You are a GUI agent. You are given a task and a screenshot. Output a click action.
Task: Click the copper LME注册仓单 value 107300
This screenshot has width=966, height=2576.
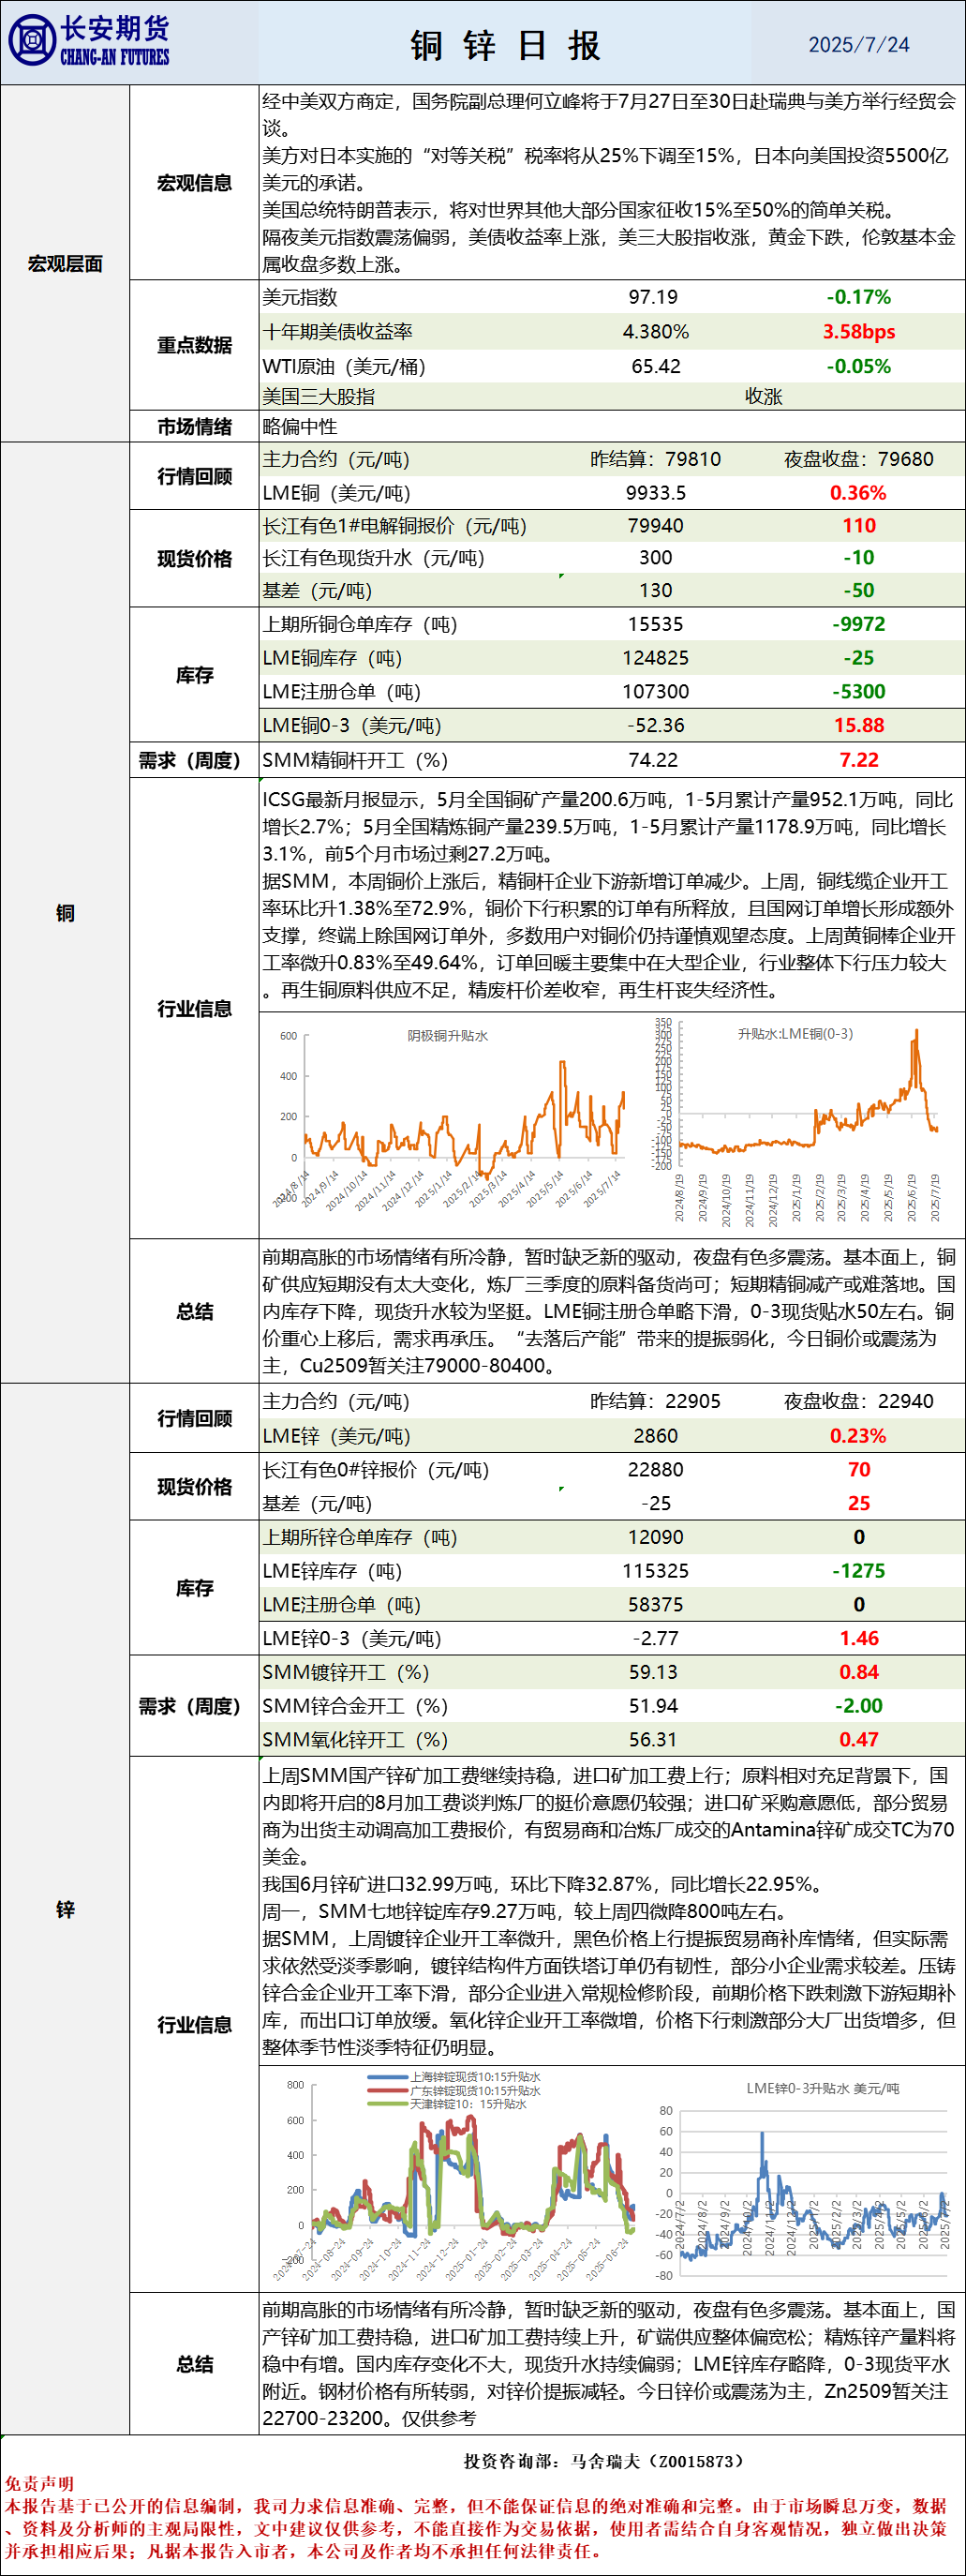point(656,692)
